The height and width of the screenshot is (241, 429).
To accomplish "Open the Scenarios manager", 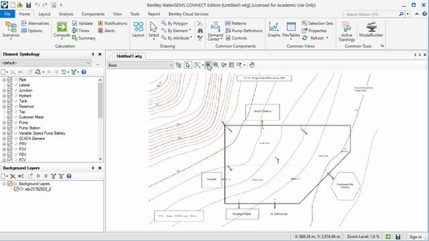I will tap(11, 30).
